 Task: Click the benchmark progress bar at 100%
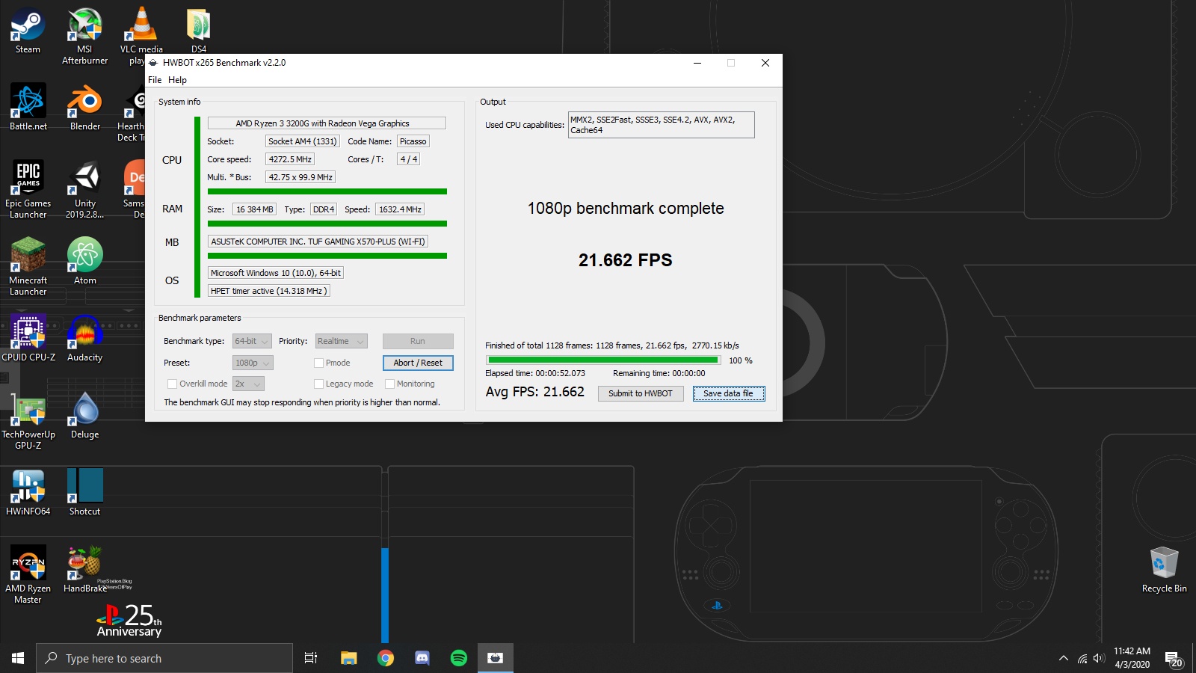602,360
